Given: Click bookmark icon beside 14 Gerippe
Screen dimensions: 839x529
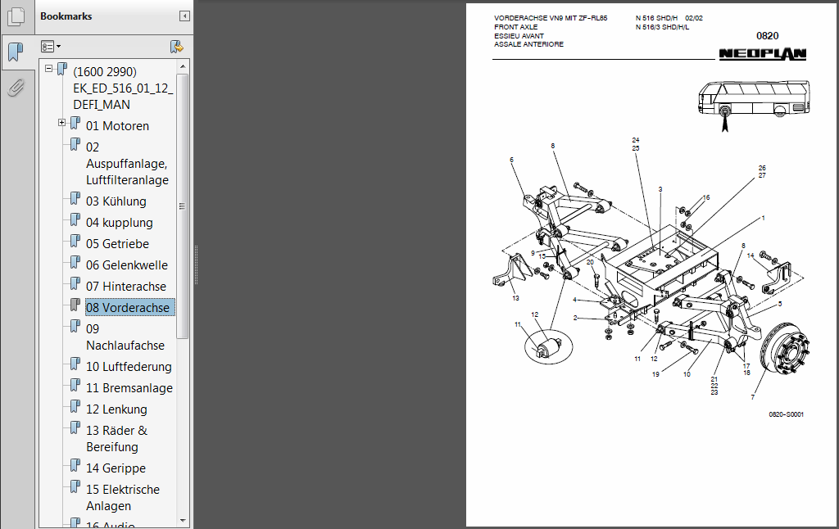Looking at the screenshot, I should point(75,466).
